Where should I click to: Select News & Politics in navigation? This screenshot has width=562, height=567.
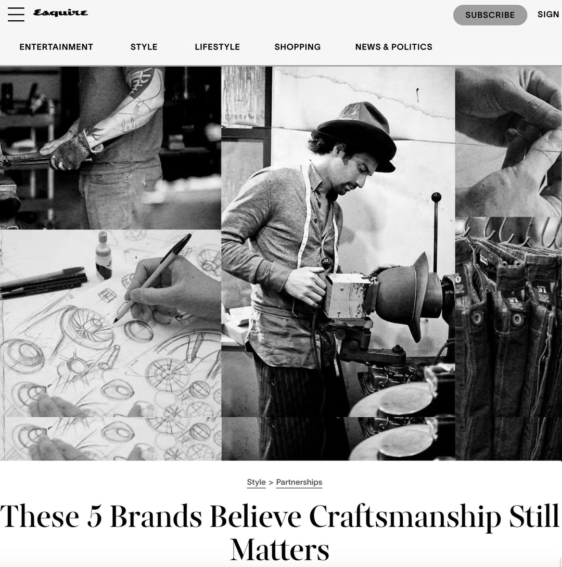393,47
